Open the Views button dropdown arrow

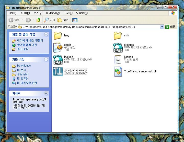tap(78, 20)
